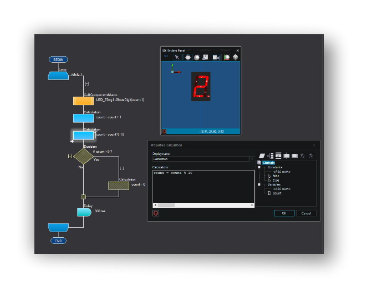Screen dimensions: 366x295
Task: Click the sphere with axes icon in System Panel
Action: point(226,57)
